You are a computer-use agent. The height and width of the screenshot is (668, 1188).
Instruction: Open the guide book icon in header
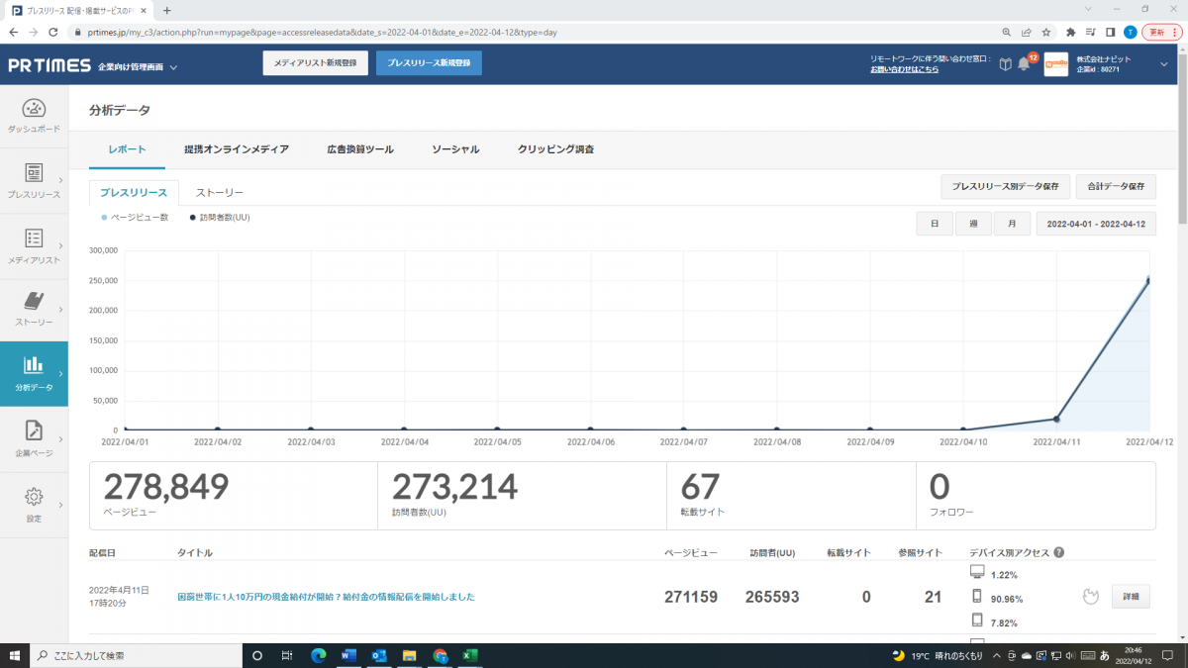pyautogui.click(x=1005, y=64)
